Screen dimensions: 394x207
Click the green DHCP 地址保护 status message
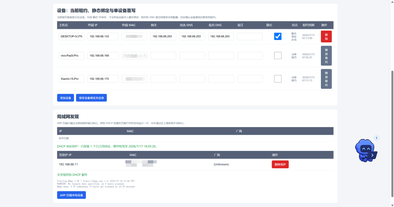(x=108, y=146)
